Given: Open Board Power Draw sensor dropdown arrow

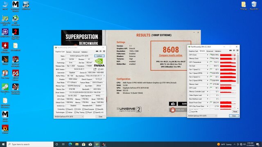Looking at the screenshot, I should 208,102.
